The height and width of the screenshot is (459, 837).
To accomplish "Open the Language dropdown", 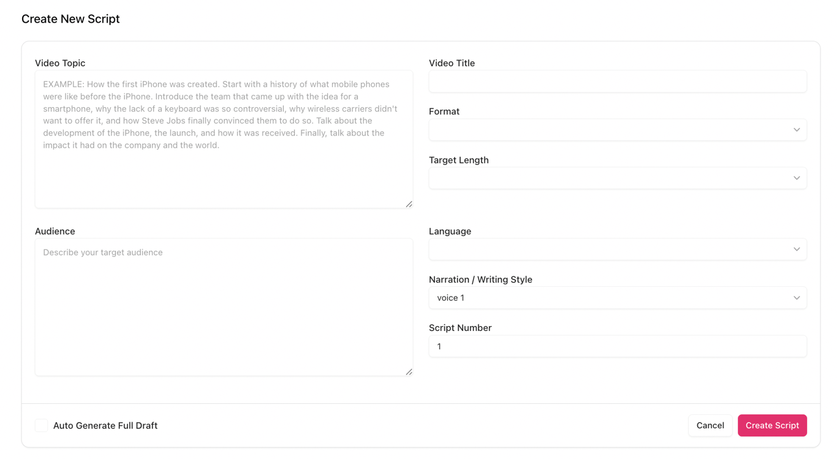I will pyautogui.click(x=617, y=249).
